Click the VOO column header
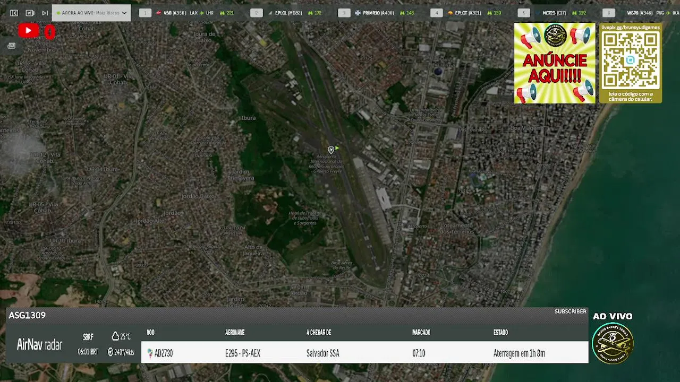Screen dimensions: 680x382 (x=150, y=333)
